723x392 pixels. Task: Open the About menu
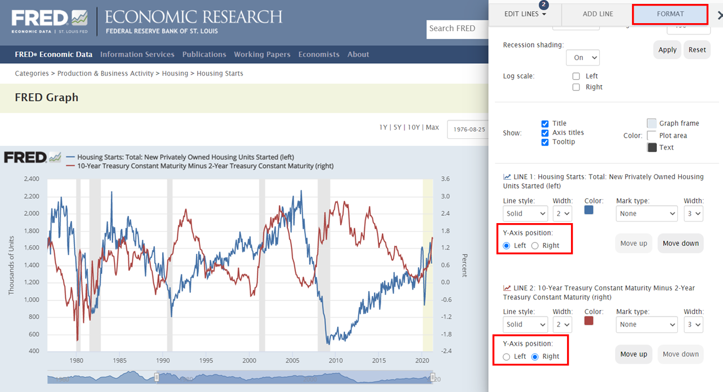click(x=358, y=55)
